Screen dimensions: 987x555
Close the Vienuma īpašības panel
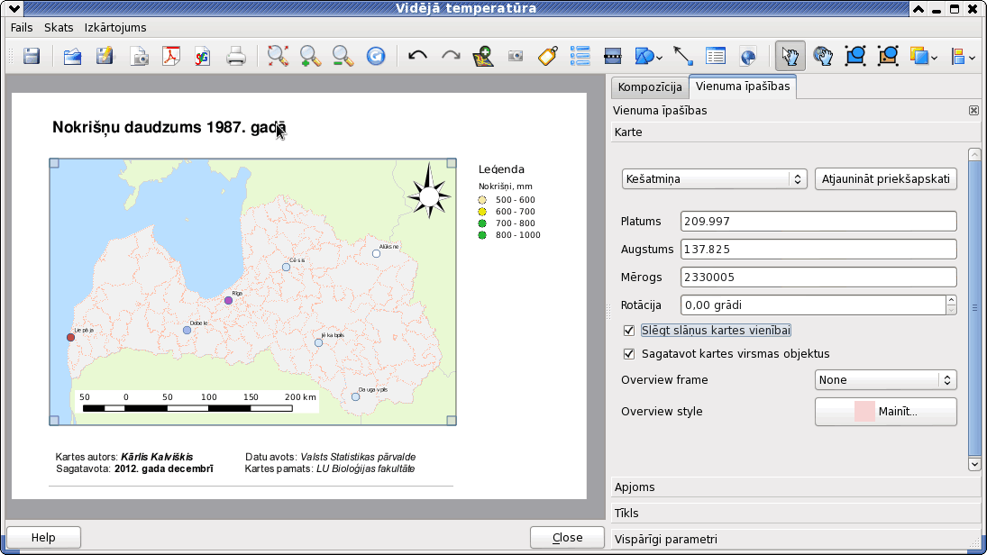[x=973, y=110]
